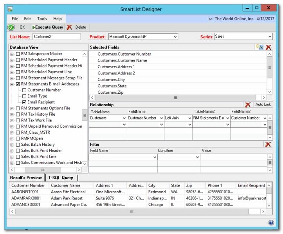Click the List Name input field
This screenshot has width=283, height=234.
(56, 37)
